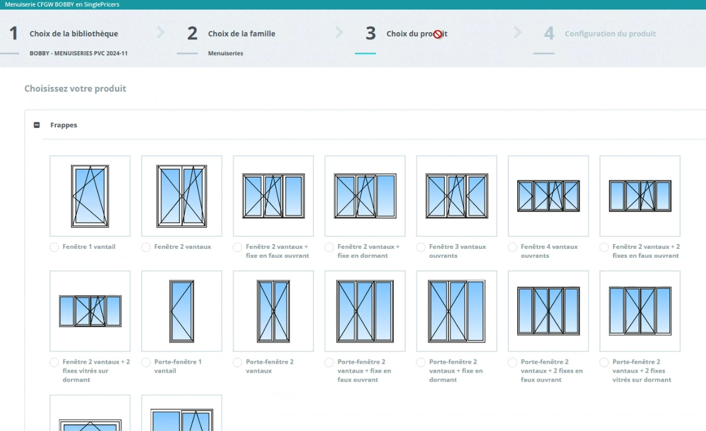
Task: Collapse the Frappes section
Action: (x=37, y=126)
